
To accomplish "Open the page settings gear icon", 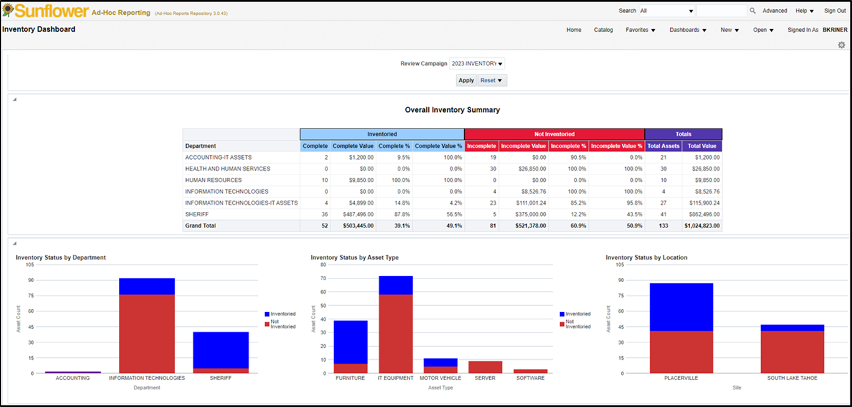I will pyautogui.click(x=841, y=45).
